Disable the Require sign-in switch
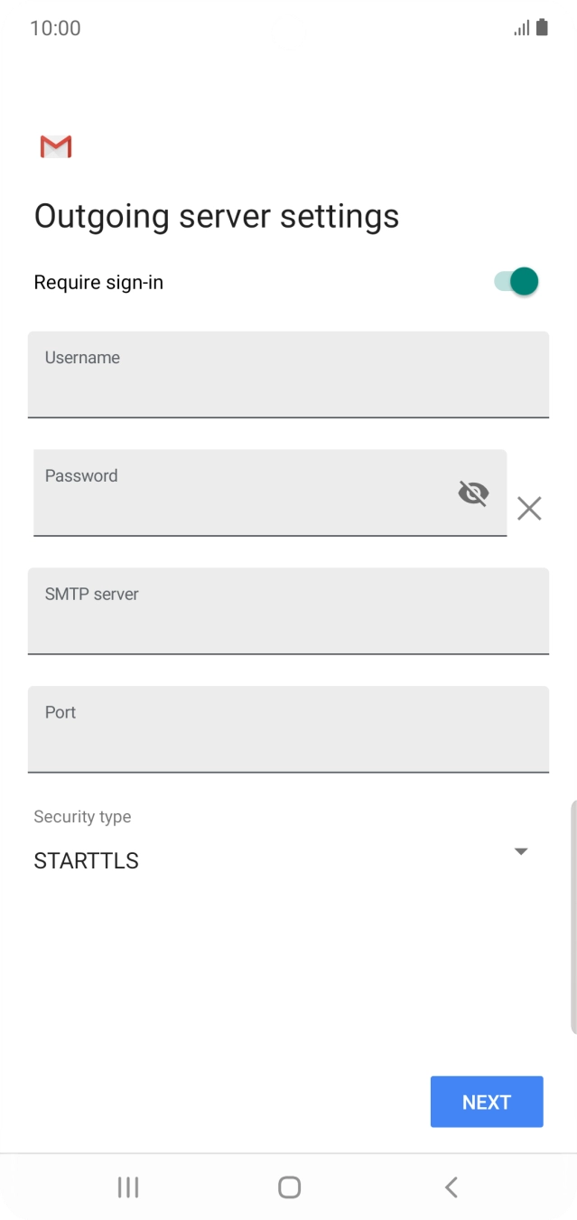577x1220 pixels. [x=517, y=282]
